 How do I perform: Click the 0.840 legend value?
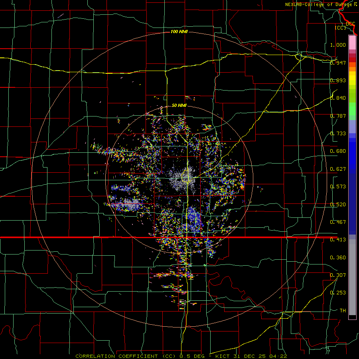coord(338,98)
